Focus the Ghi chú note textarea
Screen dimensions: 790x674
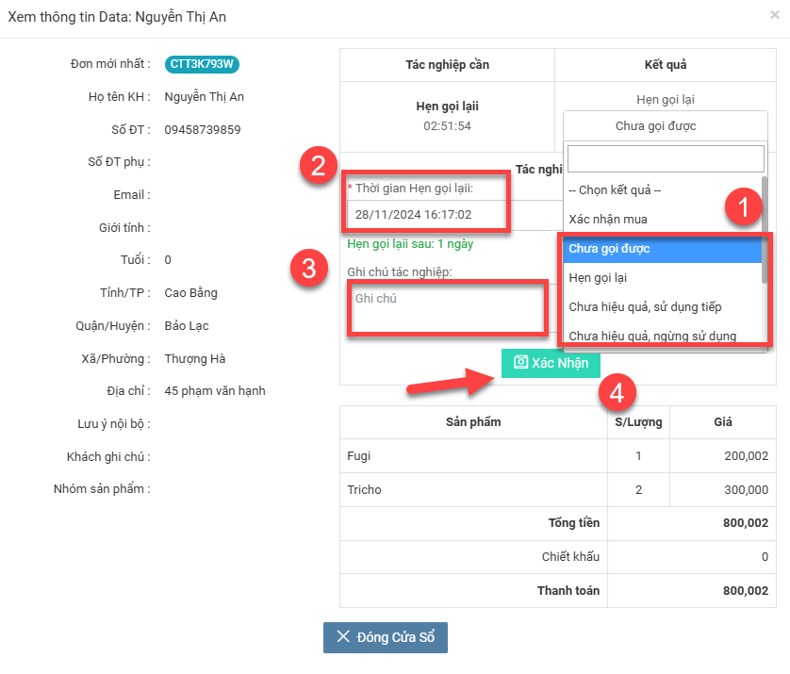click(x=447, y=307)
